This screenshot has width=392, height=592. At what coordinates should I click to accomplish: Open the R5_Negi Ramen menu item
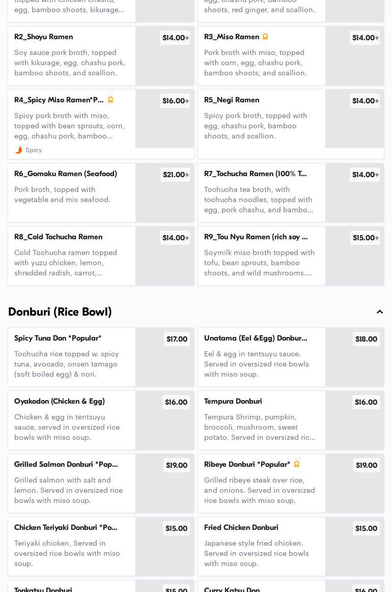(291, 124)
